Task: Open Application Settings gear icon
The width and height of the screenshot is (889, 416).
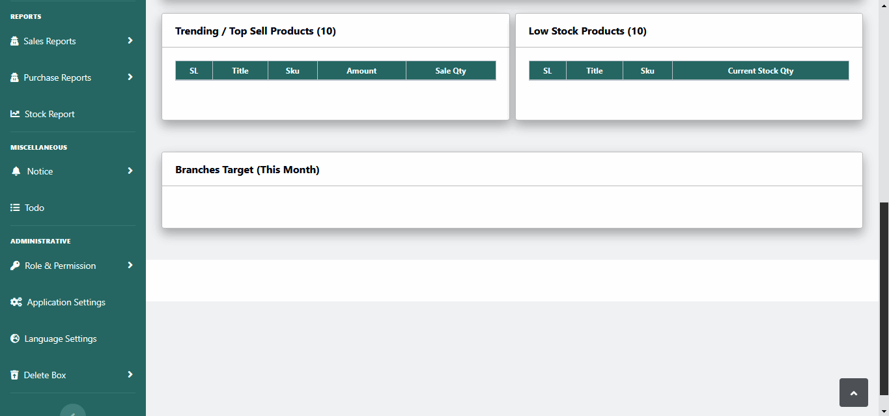Action: pyautogui.click(x=14, y=301)
